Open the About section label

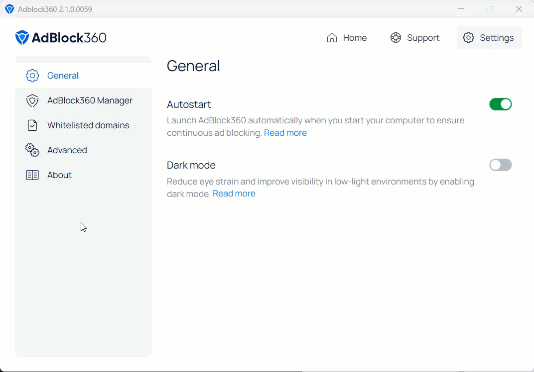point(60,175)
